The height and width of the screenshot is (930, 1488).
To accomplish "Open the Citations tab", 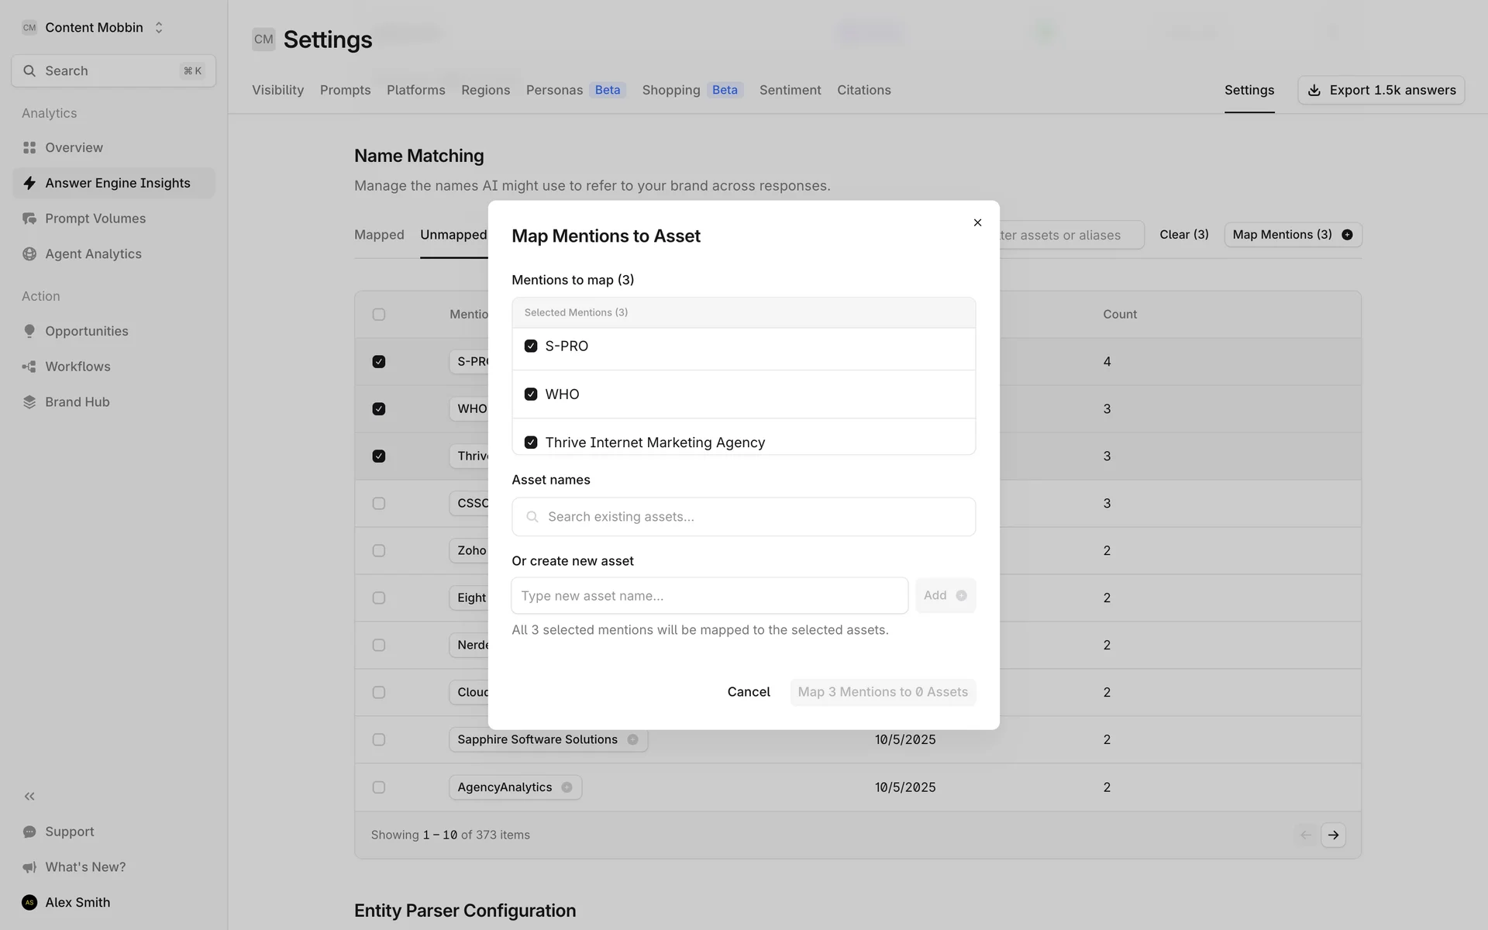I will tap(863, 90).
